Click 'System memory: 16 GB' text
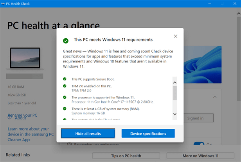 pos(88,113)
